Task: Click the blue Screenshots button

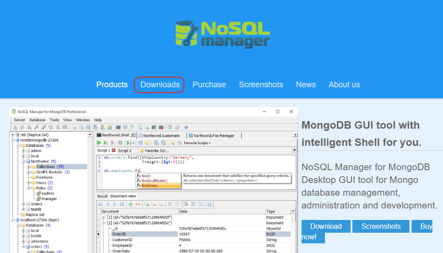Action: [381, 226]
